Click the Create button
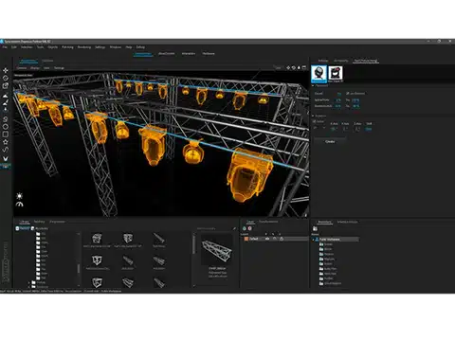Screen dimensions: 455x341 tap(330, 141)
